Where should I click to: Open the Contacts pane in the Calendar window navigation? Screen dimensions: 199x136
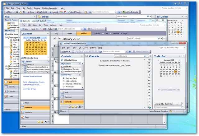click(x=35, y=112)
